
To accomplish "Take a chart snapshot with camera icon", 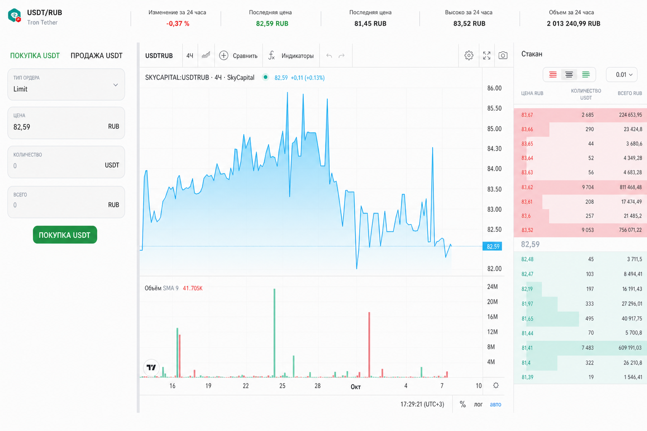I will coord(503,55).
